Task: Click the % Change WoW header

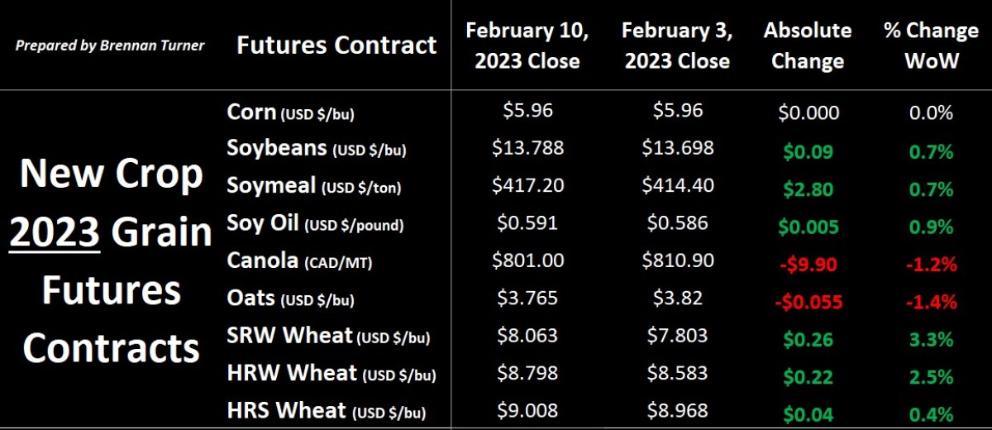Action: [932, 45]
